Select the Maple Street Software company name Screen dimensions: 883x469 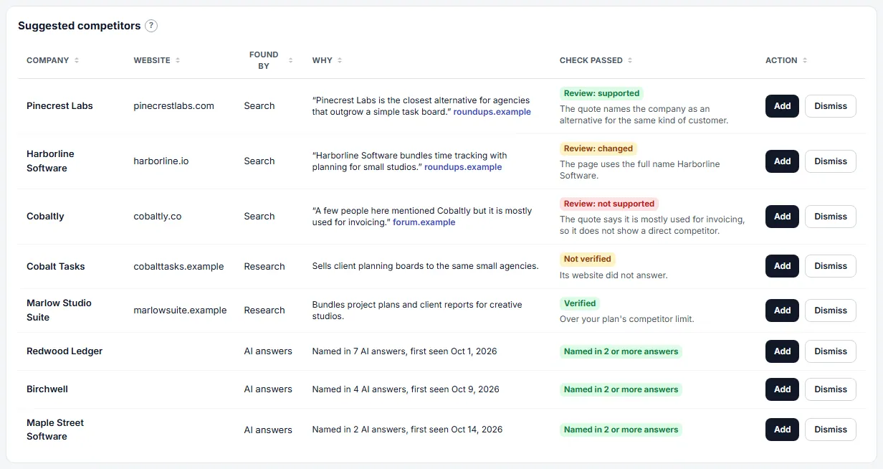point(55,430)
